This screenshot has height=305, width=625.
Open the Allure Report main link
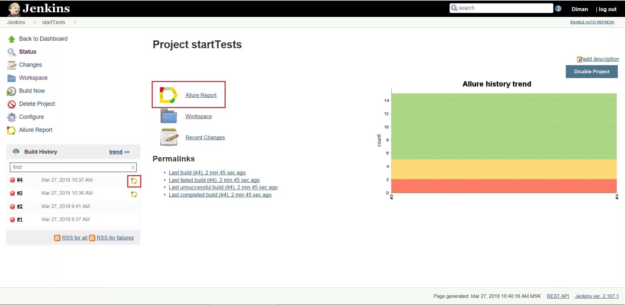coord(201,95)
